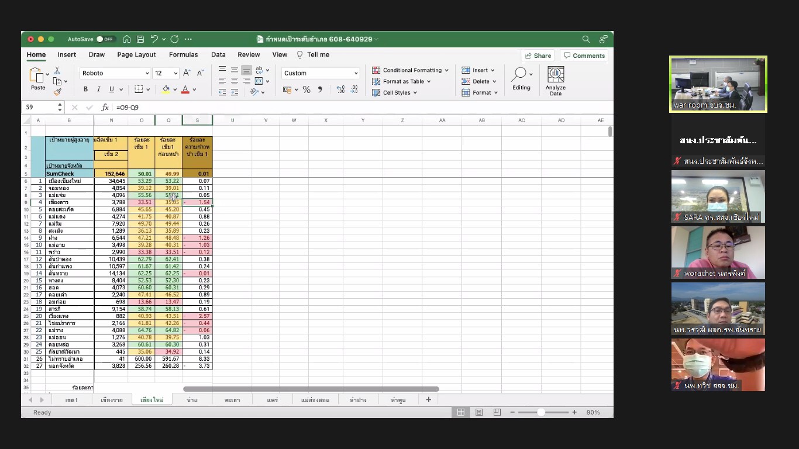Align text left
Screen dimensions: 799x449
[222, 81]
